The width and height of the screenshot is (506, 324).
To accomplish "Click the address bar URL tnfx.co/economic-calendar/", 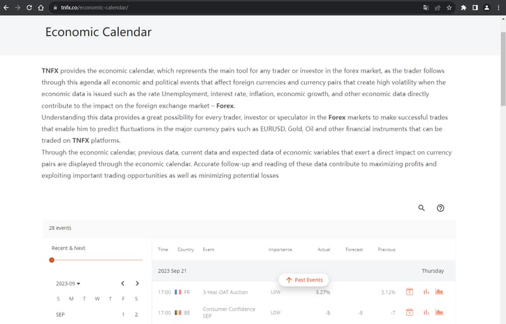I will (x=94, y=8).
